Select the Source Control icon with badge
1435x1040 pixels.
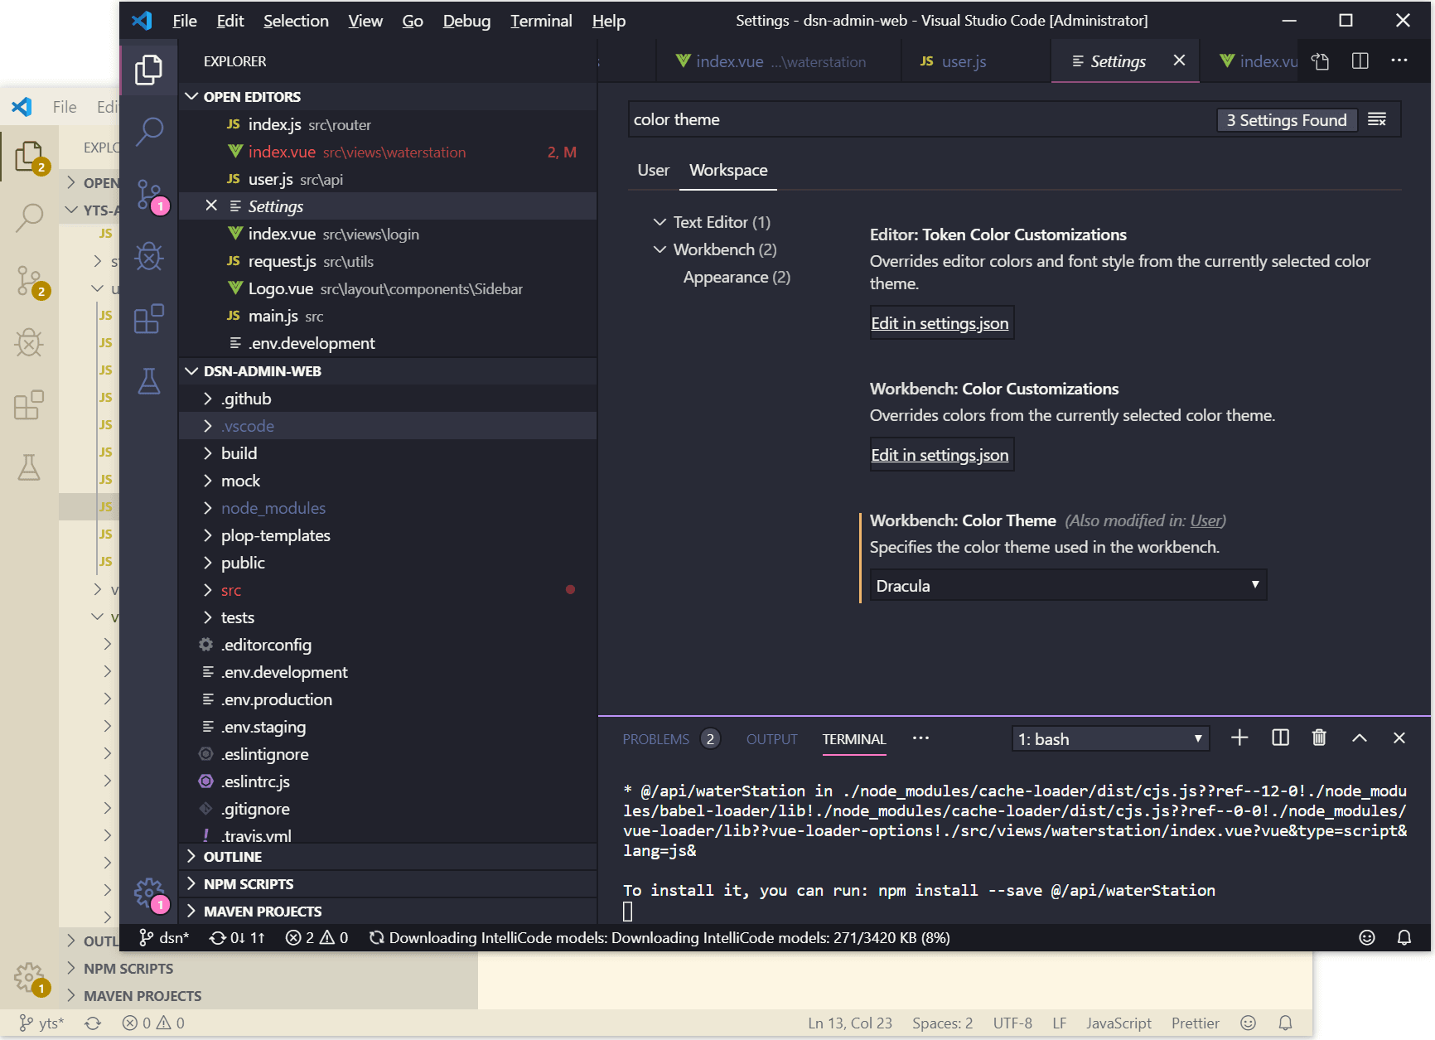(149, 195)
